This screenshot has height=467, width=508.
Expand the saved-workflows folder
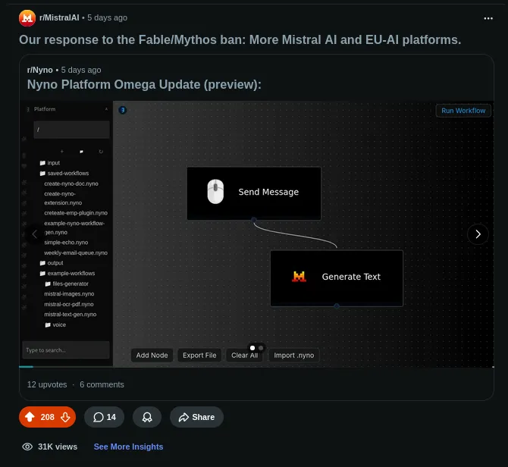pyautogui.click(x=64, y=174)
